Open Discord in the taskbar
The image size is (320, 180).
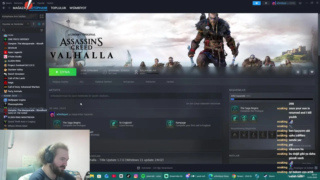196,176
